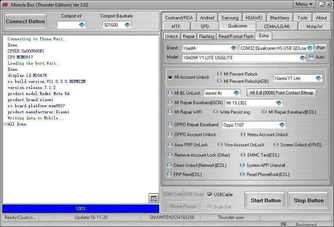Select Remove Account Lock (Other) option
This screenshot has height=227, width=334.
tap(170, 155)
